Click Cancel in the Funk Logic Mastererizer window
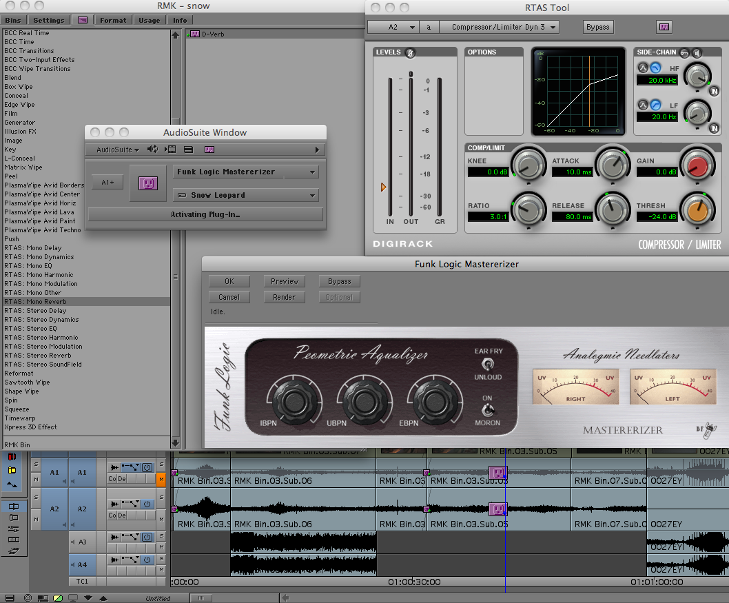Image resolution: width=729 pixels, height=603 pixels. click(x=229, y=297)
